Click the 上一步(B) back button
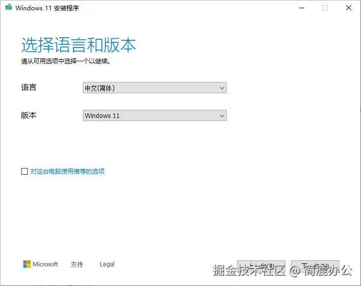The height and width of the screenshot is (286, 361). click(x=261, y=266)
